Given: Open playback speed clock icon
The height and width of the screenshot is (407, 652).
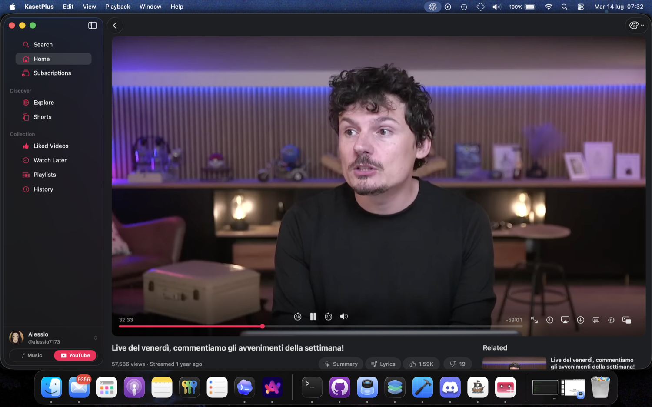Looking at the screenshot, I should tap(550, 320).
